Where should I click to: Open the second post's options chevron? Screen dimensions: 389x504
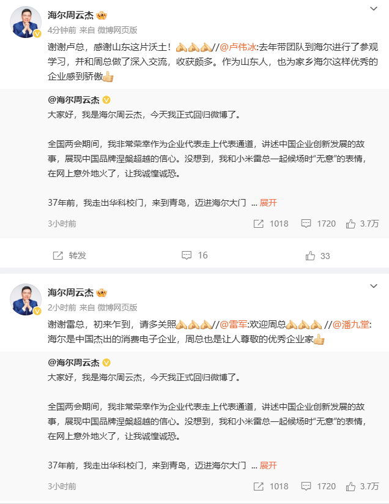[374, 287]
